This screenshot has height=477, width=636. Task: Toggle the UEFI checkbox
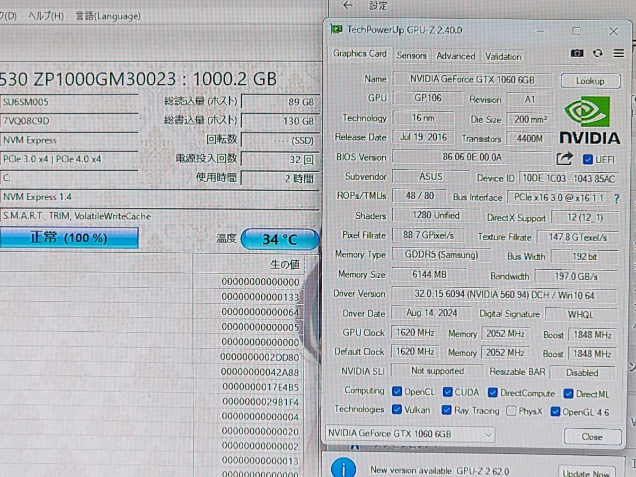point(587,159)
